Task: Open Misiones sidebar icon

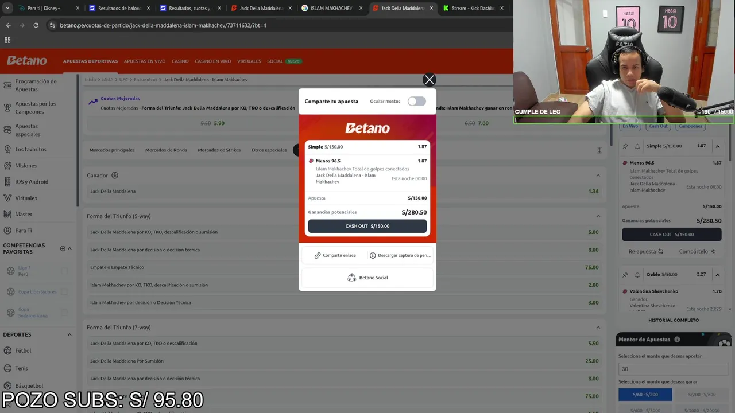Action: click(7, 166)
